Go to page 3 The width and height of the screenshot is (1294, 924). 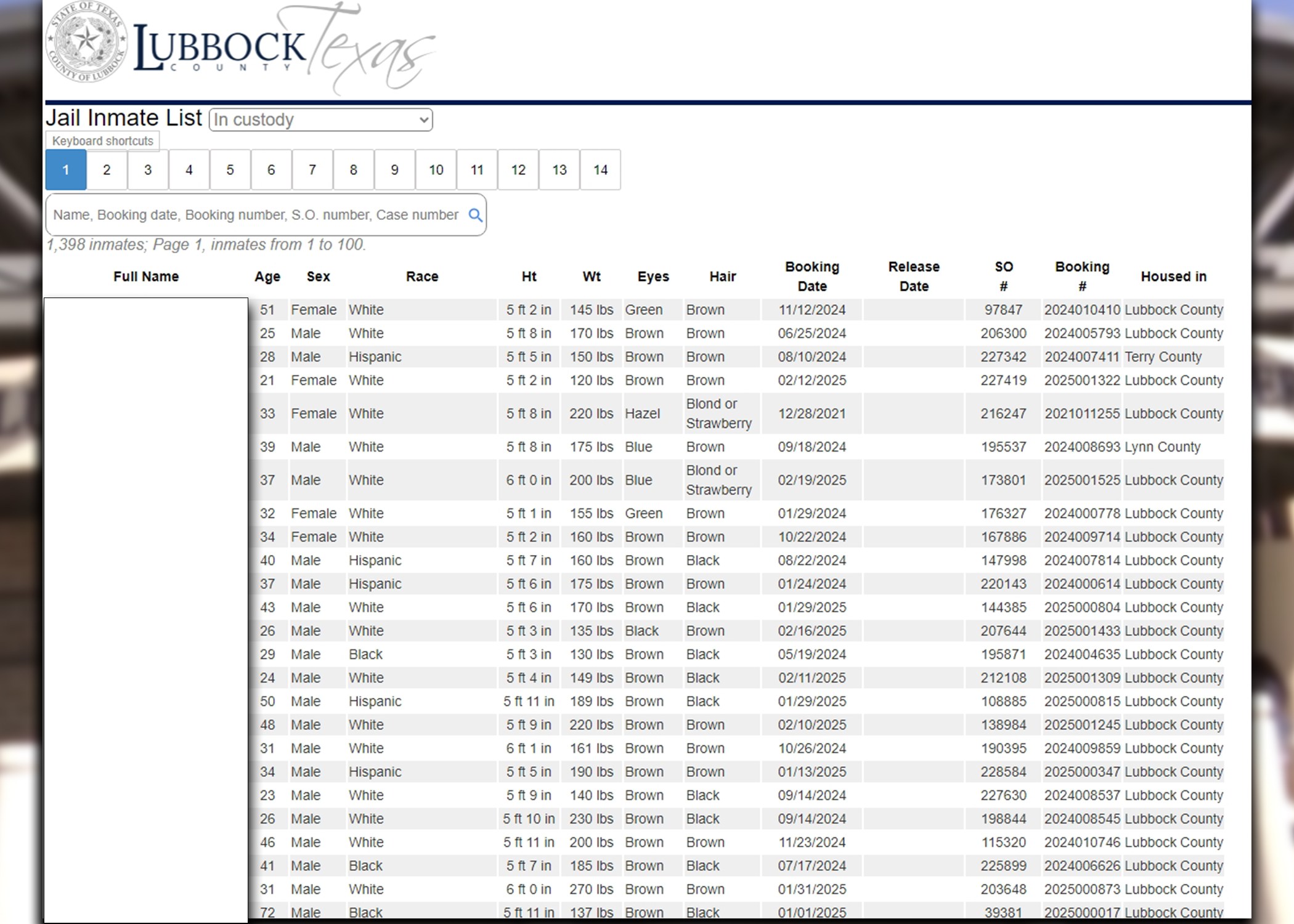[148, 170]
